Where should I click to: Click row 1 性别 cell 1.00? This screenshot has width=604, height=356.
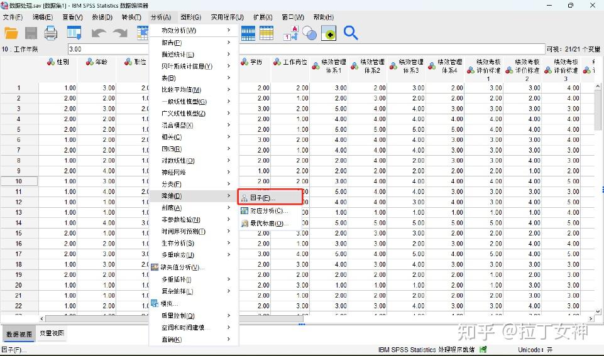point(58,88)
